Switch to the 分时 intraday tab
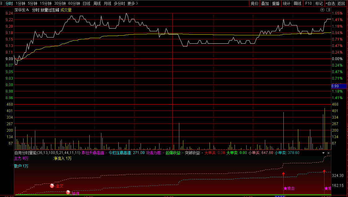 point(9,3)
